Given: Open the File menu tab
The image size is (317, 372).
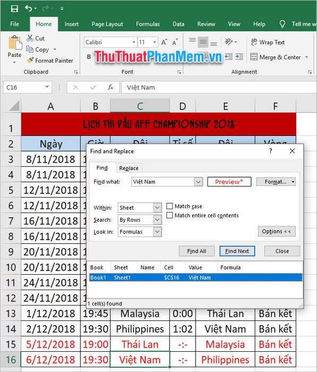Looking at the screenshot, I should pyautogui.click(x=14, y=24).
